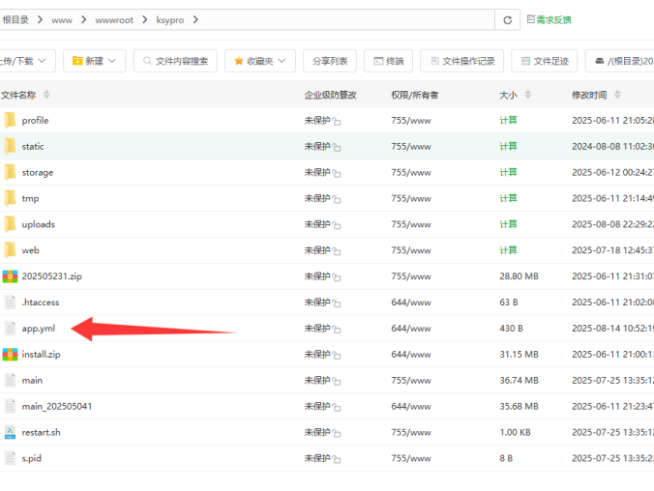Sort by 文件名称 using the sort arrows
The width and height of the screenshot is (654, 491).
(46, 95)
